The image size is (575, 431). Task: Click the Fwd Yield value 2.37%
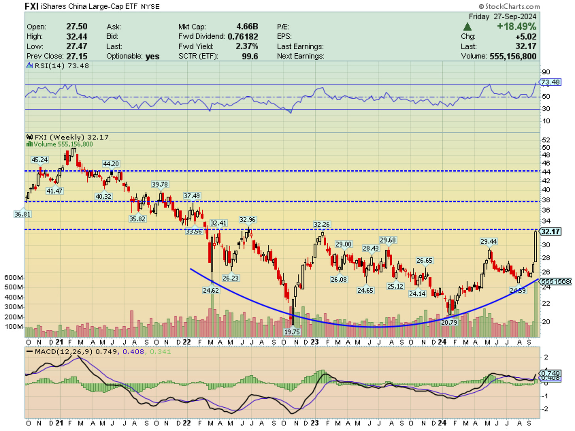[x=247, y=46]
